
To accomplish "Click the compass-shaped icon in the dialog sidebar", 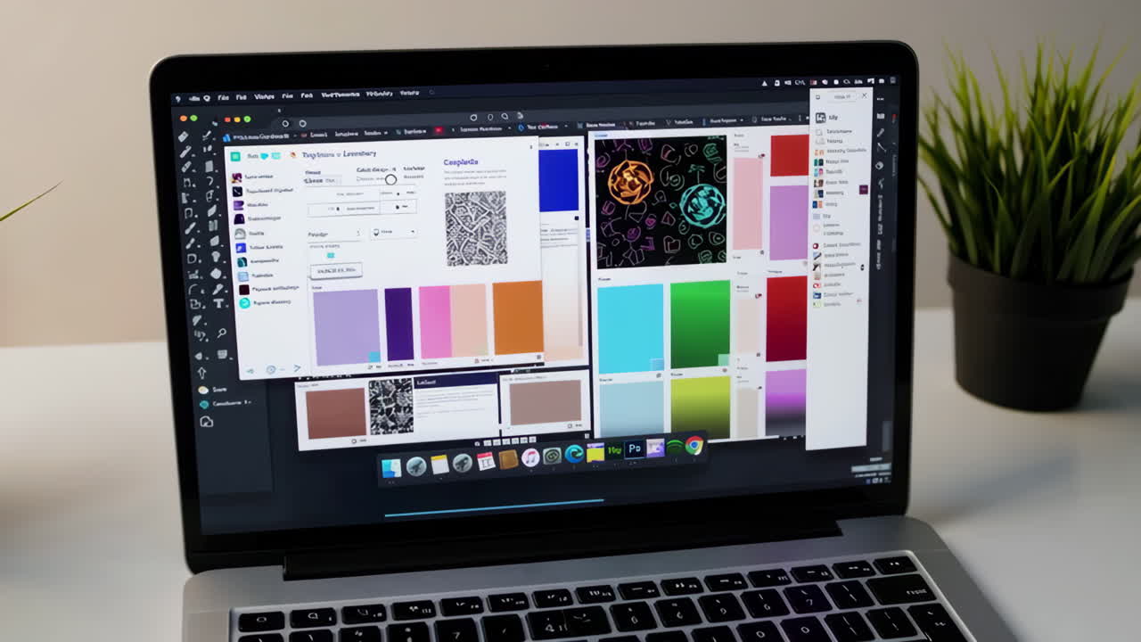I will coord(242,232).
